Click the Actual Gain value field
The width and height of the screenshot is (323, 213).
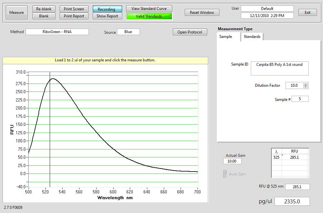pyautogui.click(x=232, y=161)
